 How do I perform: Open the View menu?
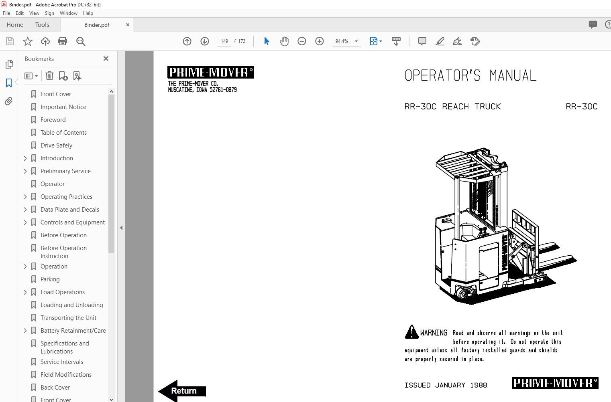pyautogui.click(x=34, y=13)
